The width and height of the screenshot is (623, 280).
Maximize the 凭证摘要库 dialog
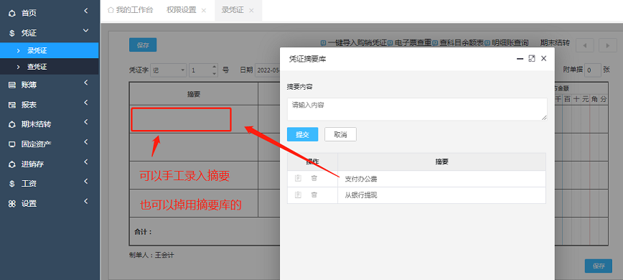532,58
